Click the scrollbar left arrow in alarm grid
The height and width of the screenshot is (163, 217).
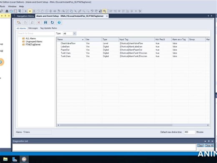[x=58, y=125]
